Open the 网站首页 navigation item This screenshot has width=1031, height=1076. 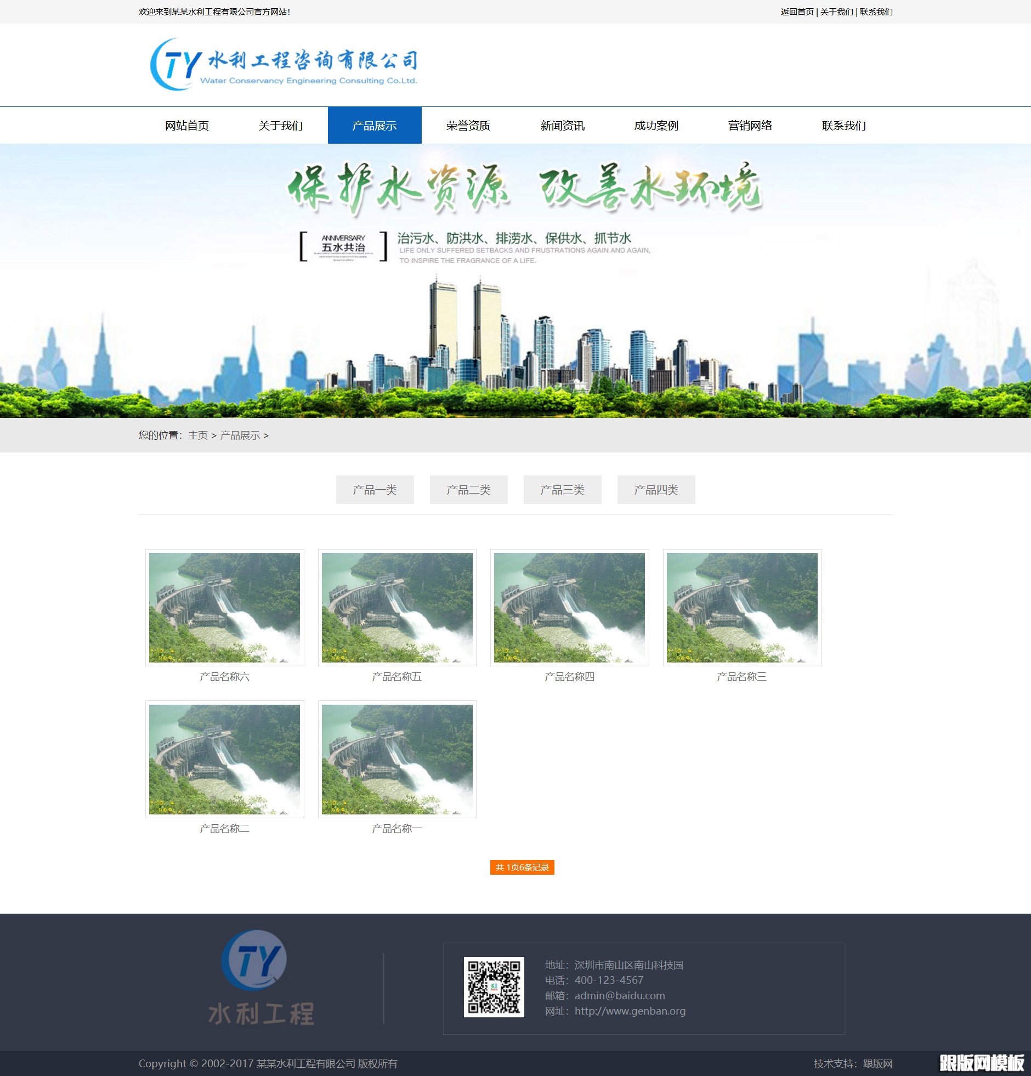click(x=187, y=126)
